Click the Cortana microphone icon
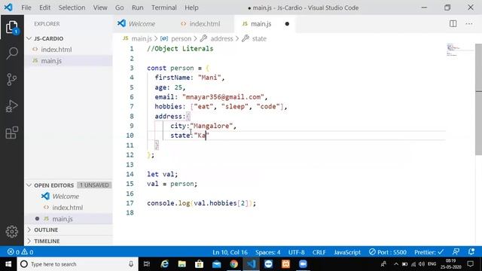 point(131,264)
